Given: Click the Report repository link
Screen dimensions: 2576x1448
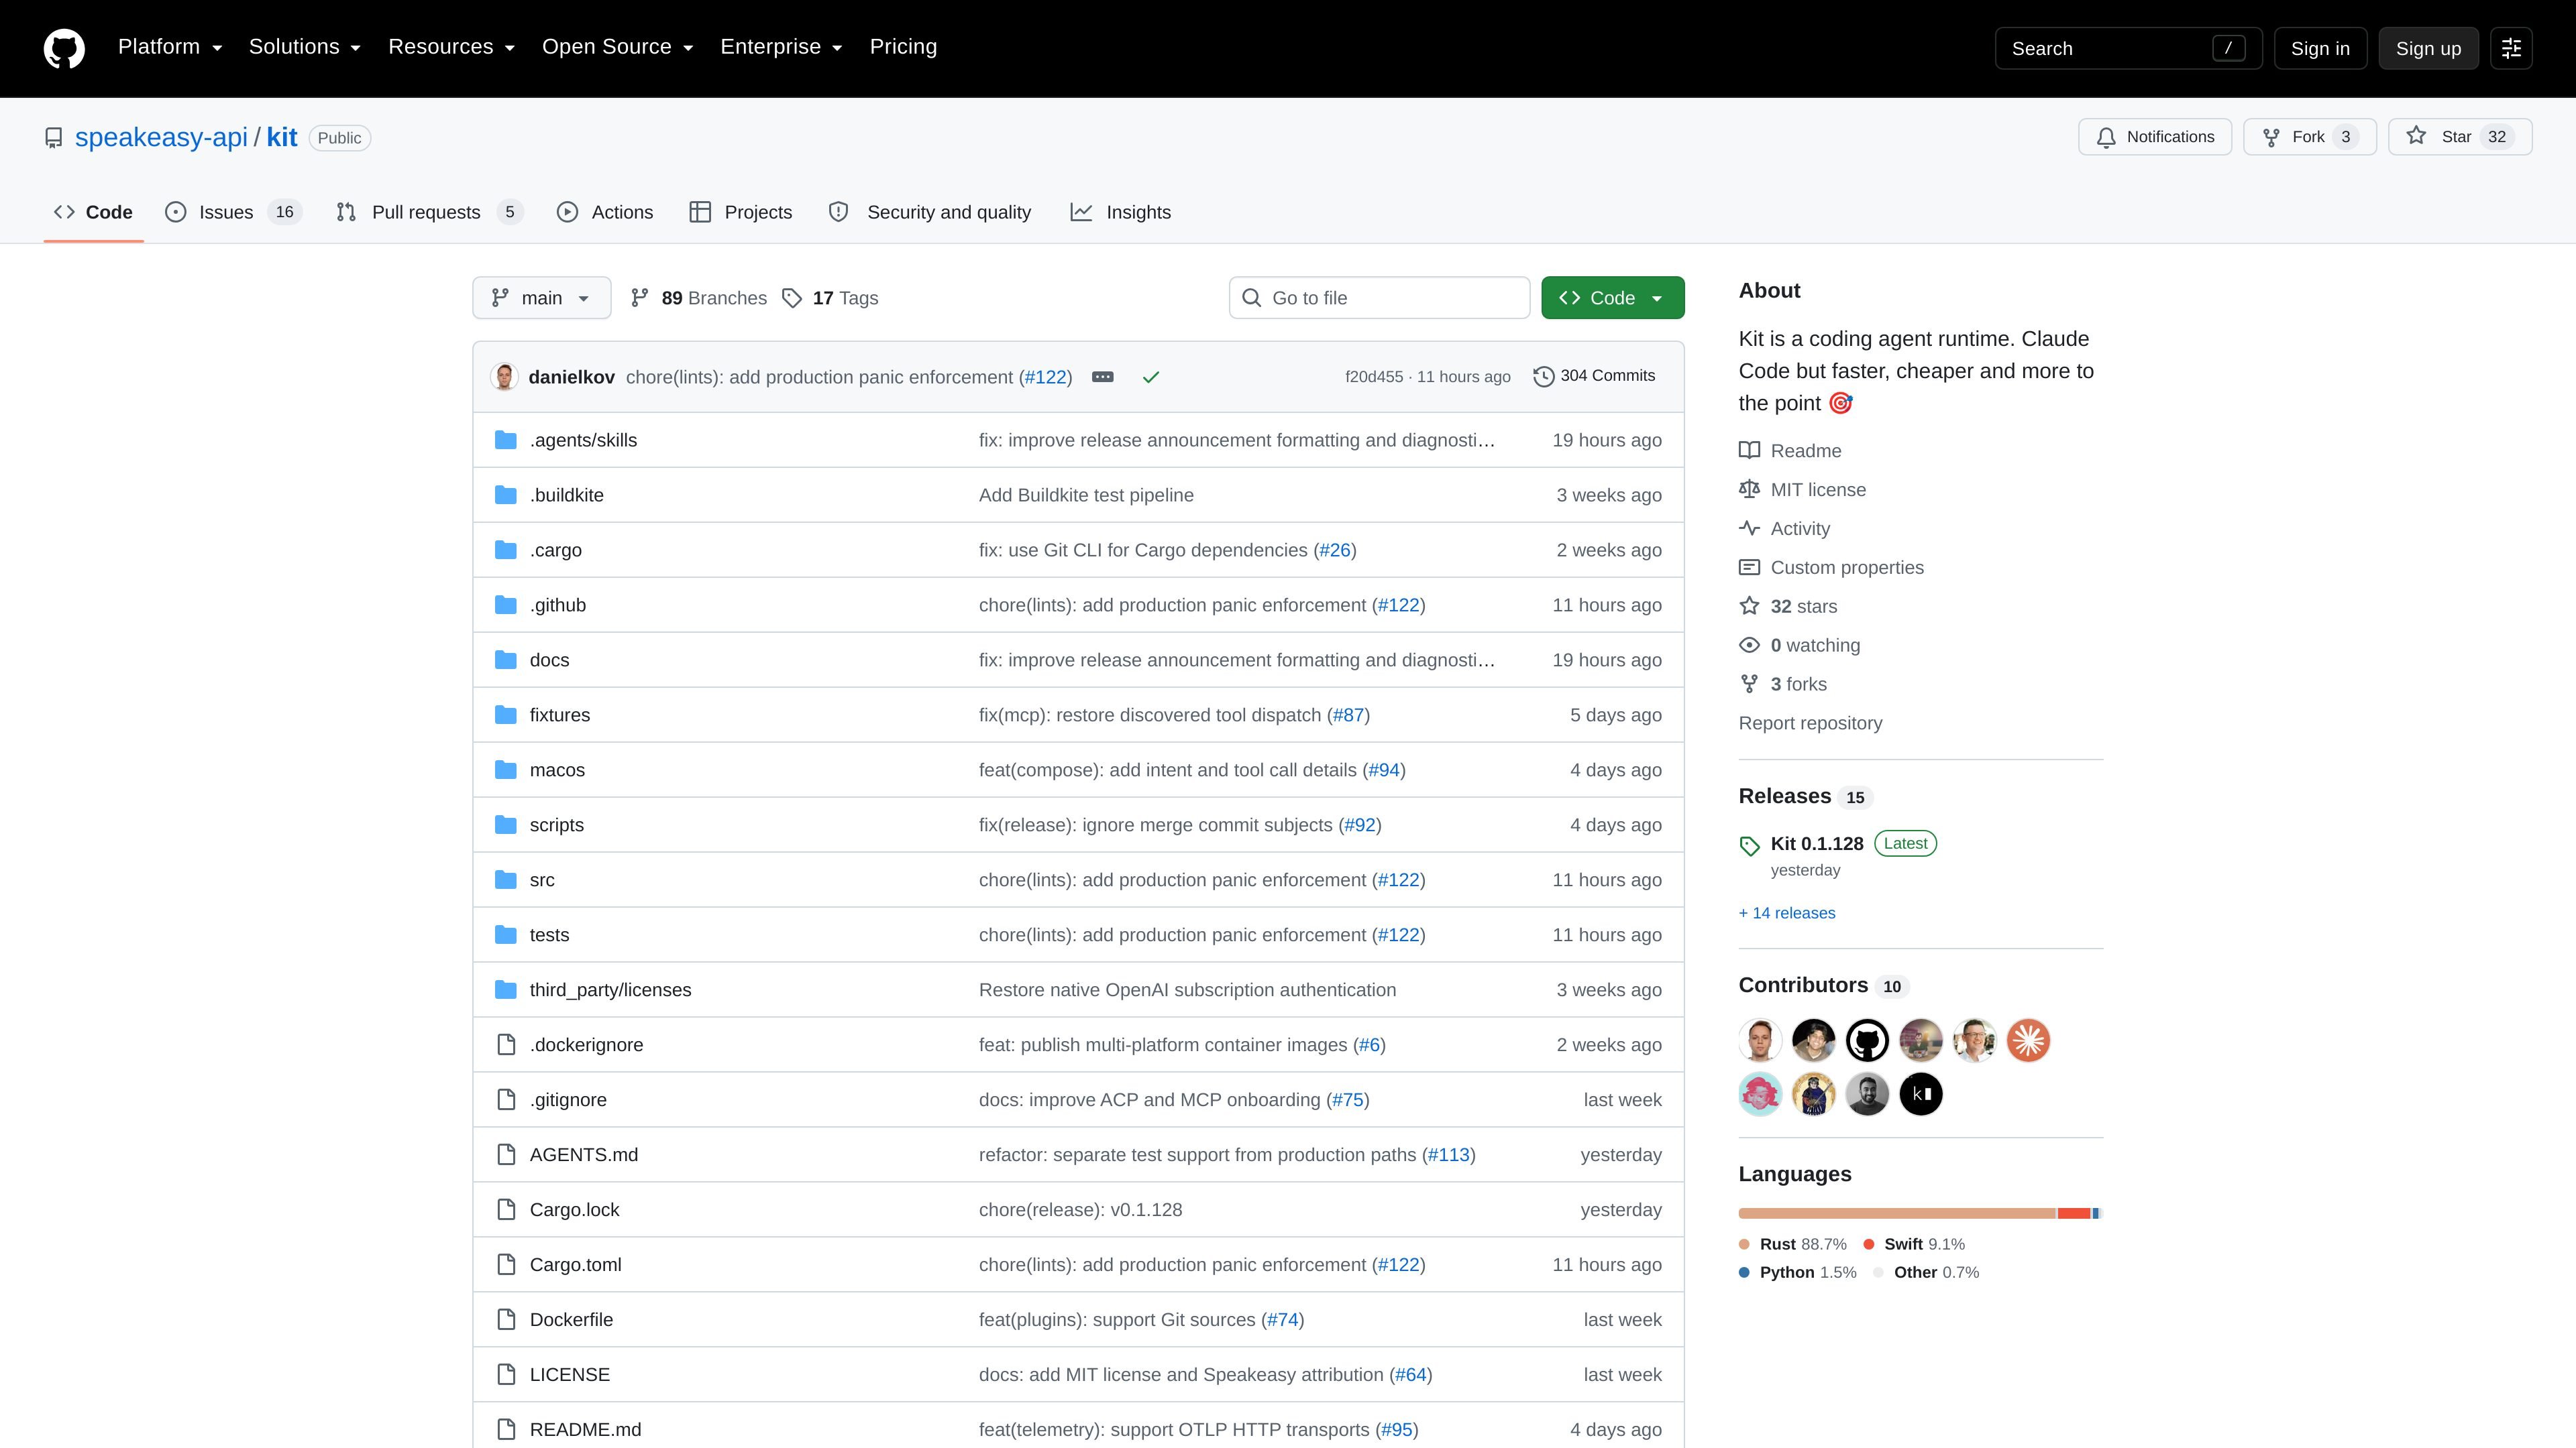Looking at the screenshot, I should tap(1810, 723).
